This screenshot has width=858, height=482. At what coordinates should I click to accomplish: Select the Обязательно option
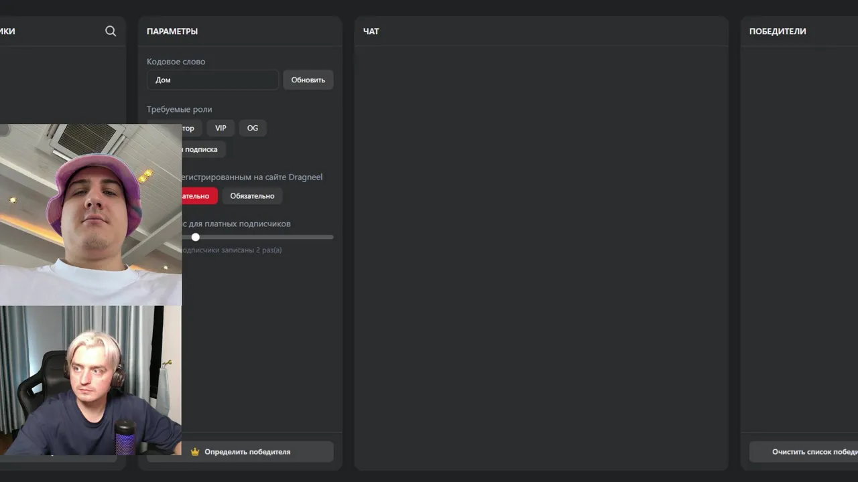[252, 196]
